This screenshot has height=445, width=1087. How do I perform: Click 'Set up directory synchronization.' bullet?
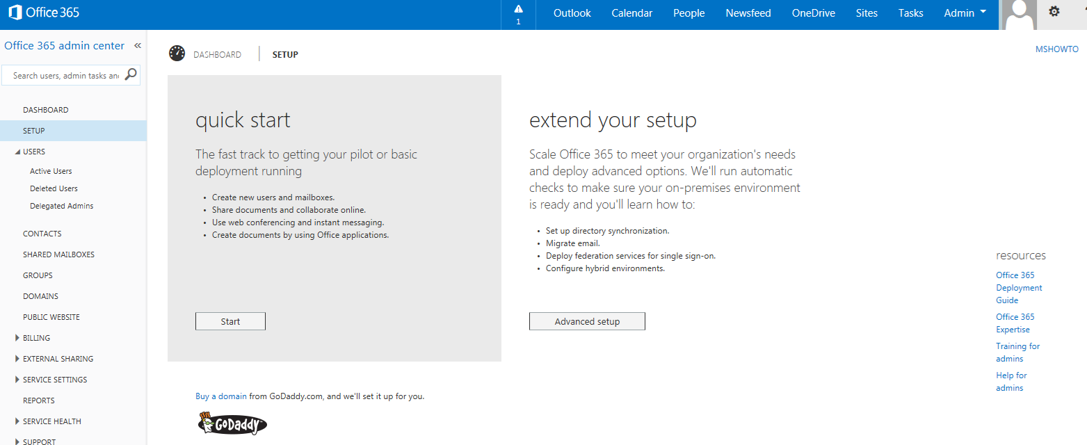[x=608, y=231]
